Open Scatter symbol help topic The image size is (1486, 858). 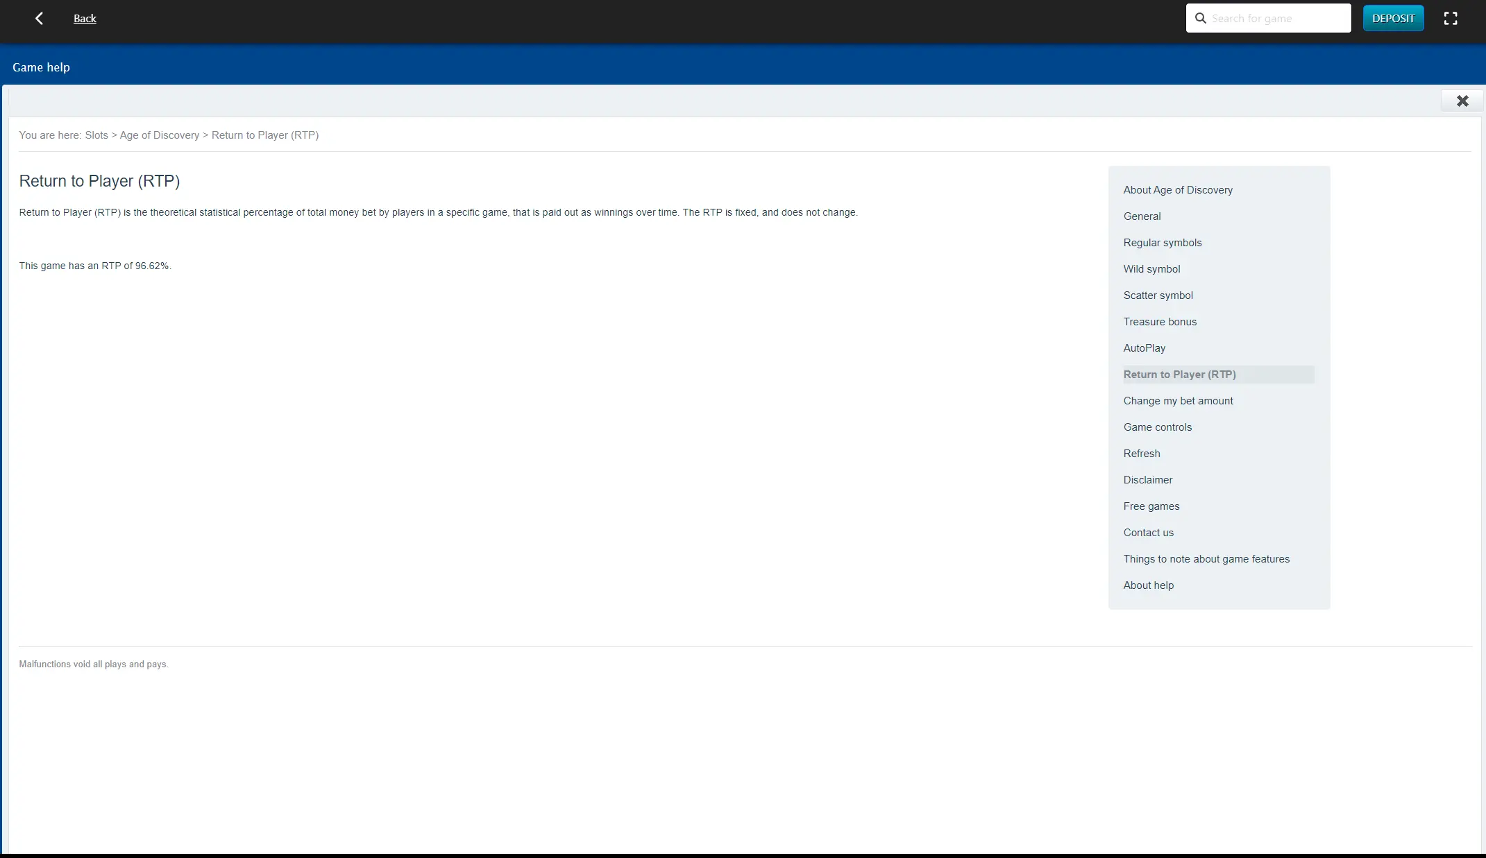(1158, 295)
